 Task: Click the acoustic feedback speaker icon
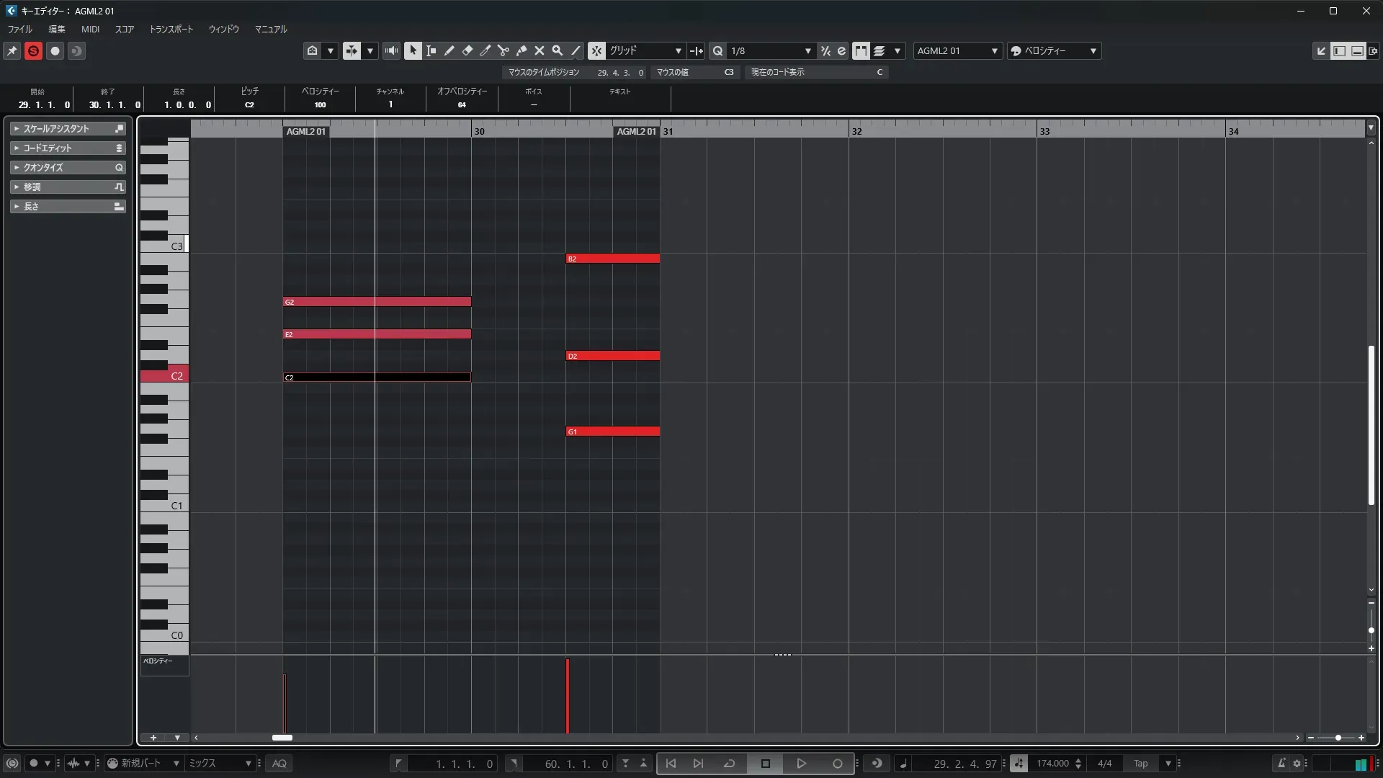391,50
